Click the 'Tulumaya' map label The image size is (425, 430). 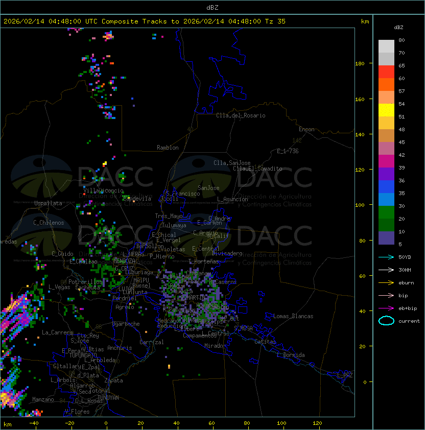(x=174, y=225)
